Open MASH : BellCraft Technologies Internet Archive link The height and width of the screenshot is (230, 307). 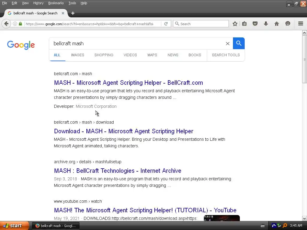tap(118, 171)
